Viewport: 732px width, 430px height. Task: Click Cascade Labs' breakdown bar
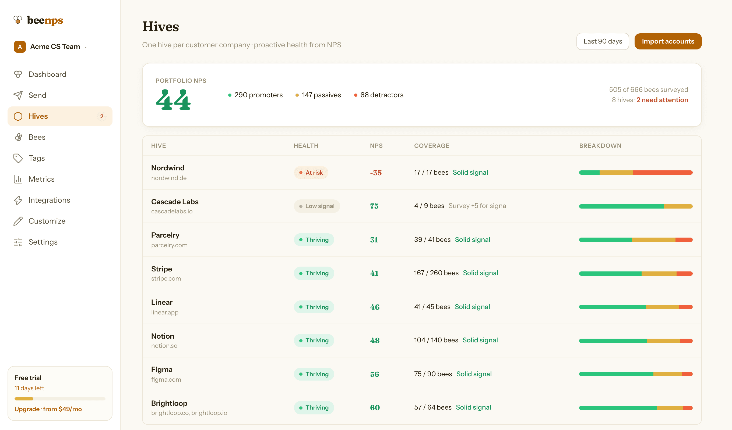pos(636,206)
